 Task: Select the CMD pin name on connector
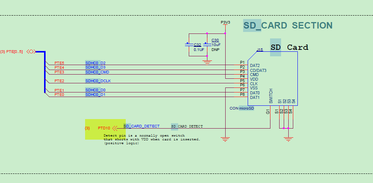click(254, 75)
